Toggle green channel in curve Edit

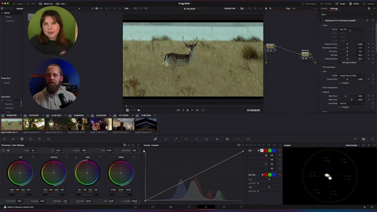270,151
